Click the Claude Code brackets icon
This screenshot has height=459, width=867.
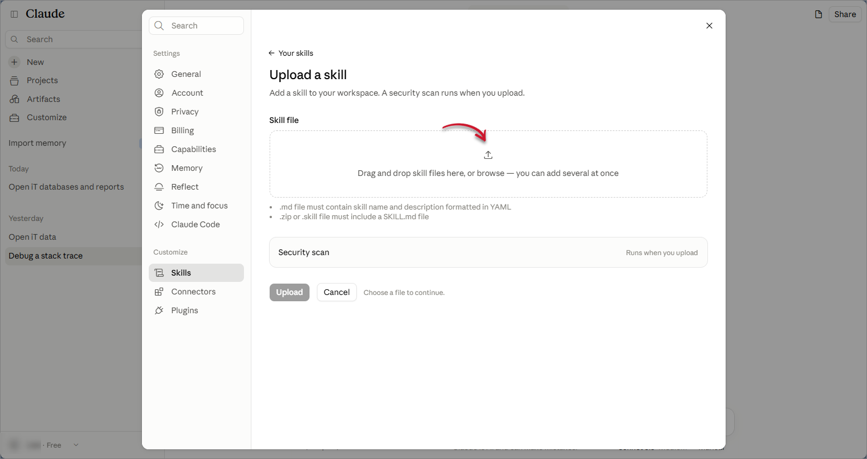(x=159, y=224)
